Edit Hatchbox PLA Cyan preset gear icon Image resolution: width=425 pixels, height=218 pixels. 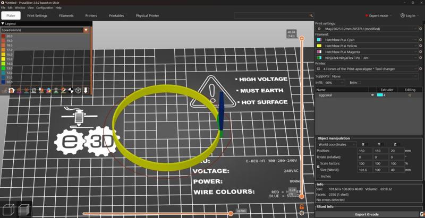[420, 40]
